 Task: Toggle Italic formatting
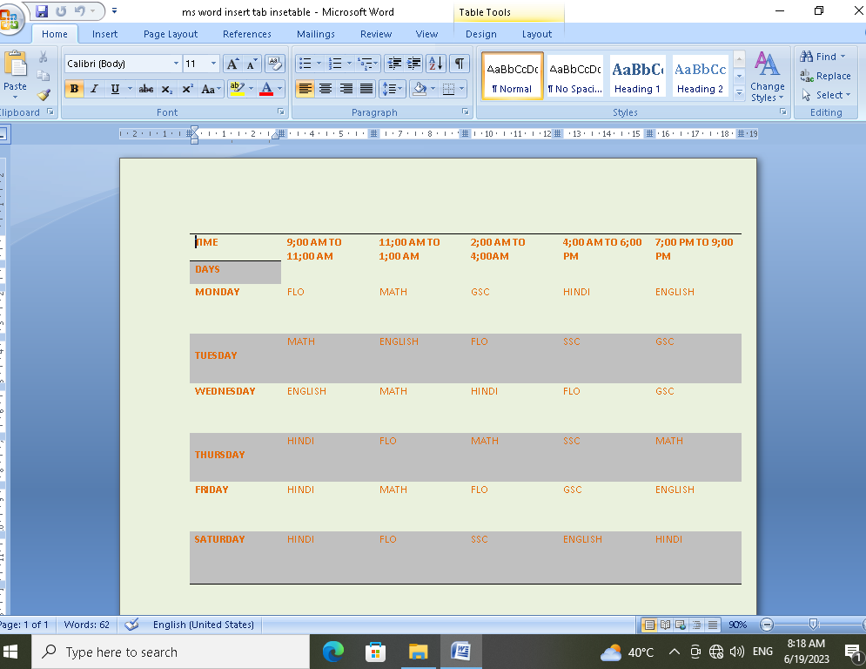point(94,89)
